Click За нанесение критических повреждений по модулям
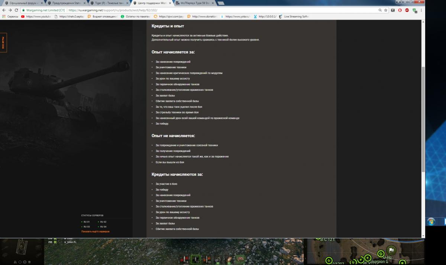Image resolution: width=446 pixels, height=265 pixels. tap(189, 73)
